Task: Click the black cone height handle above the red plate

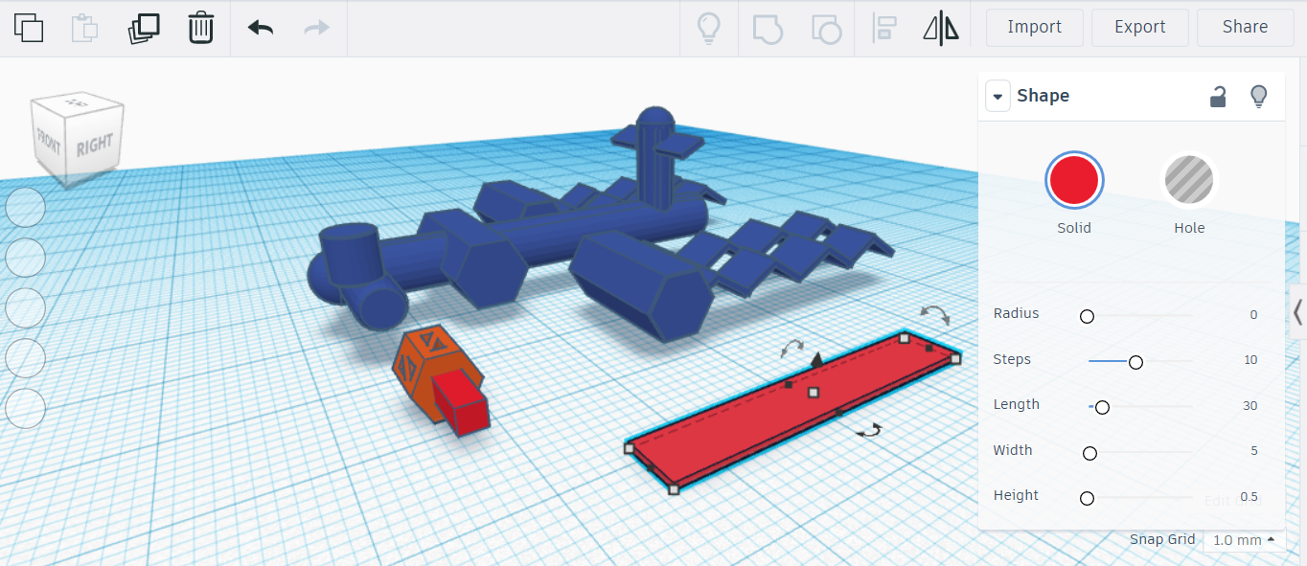Action: (815, 360)
